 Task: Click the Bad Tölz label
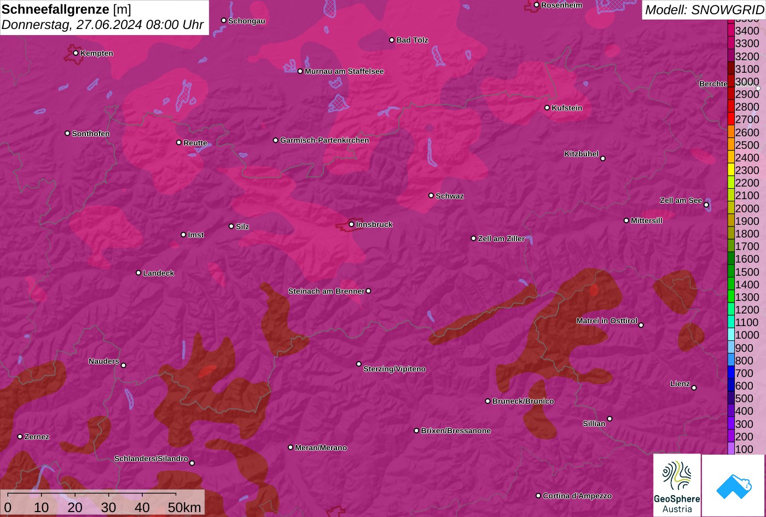[x=412, y=40]
